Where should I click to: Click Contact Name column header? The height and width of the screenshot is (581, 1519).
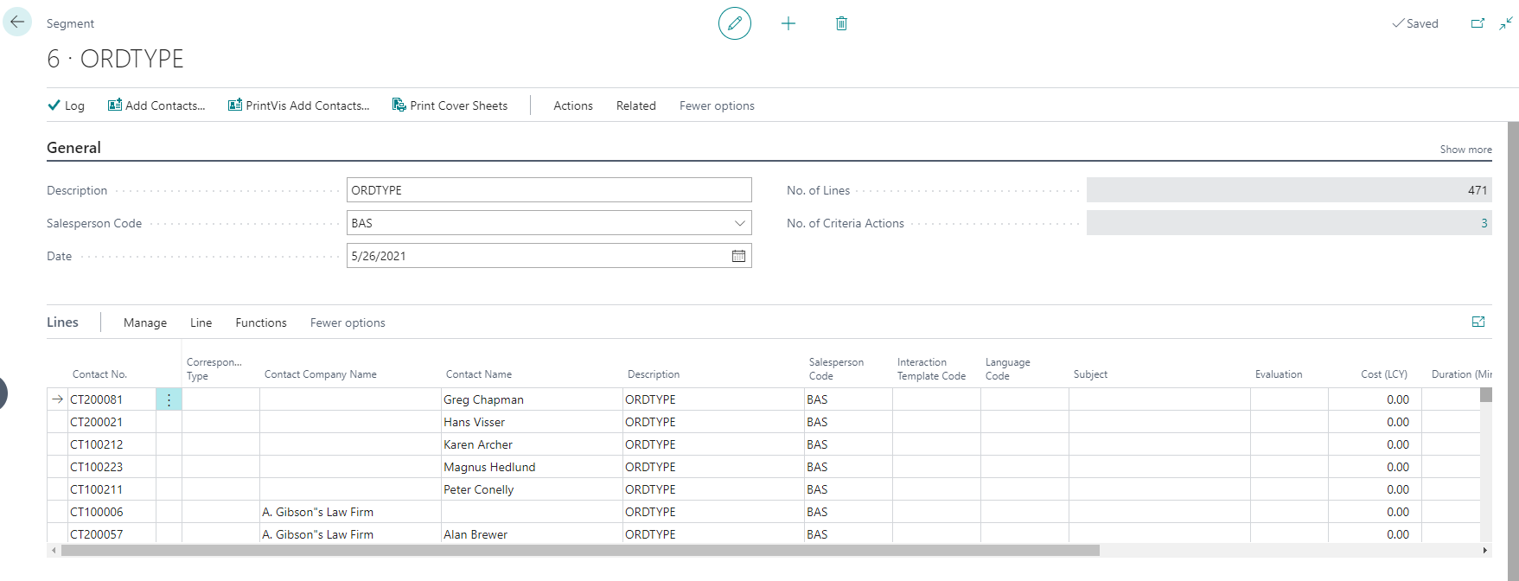pos(479,374)
